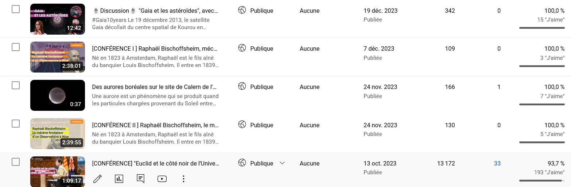The width and height of the screenshot is (571, 187).
Task: Click the View on YouTube play icon
Action: coord(162,179)
